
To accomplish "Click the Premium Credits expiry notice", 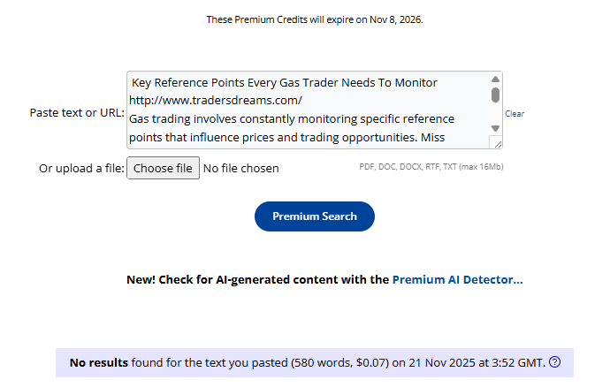I will click(314, 19).
